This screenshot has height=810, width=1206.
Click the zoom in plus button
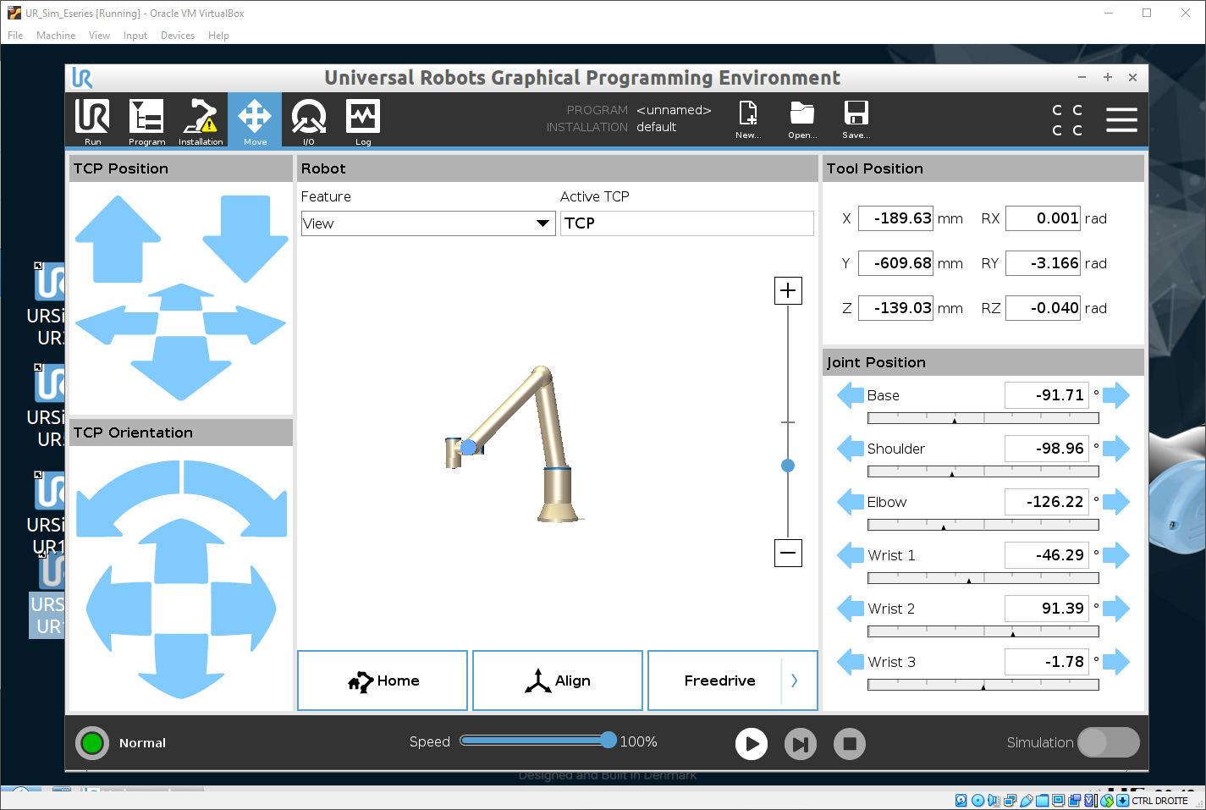788,291
